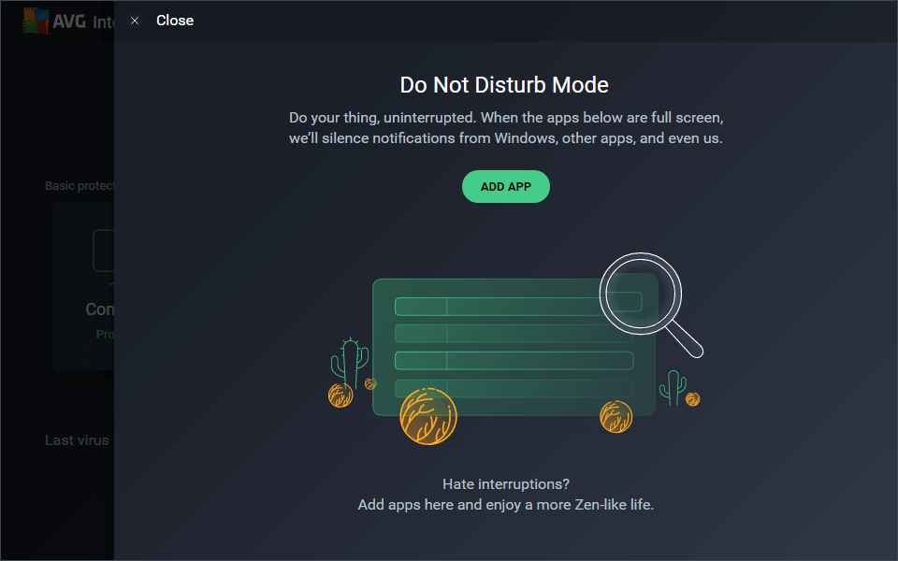Screen dimensions: 898x561
Task: Click the dimmed Last virus text
Action: coord(78,440)
